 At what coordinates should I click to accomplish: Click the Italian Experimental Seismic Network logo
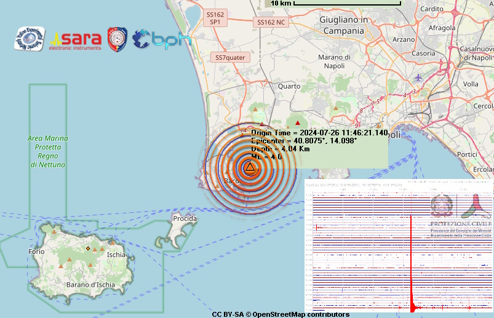coord(30,39)
